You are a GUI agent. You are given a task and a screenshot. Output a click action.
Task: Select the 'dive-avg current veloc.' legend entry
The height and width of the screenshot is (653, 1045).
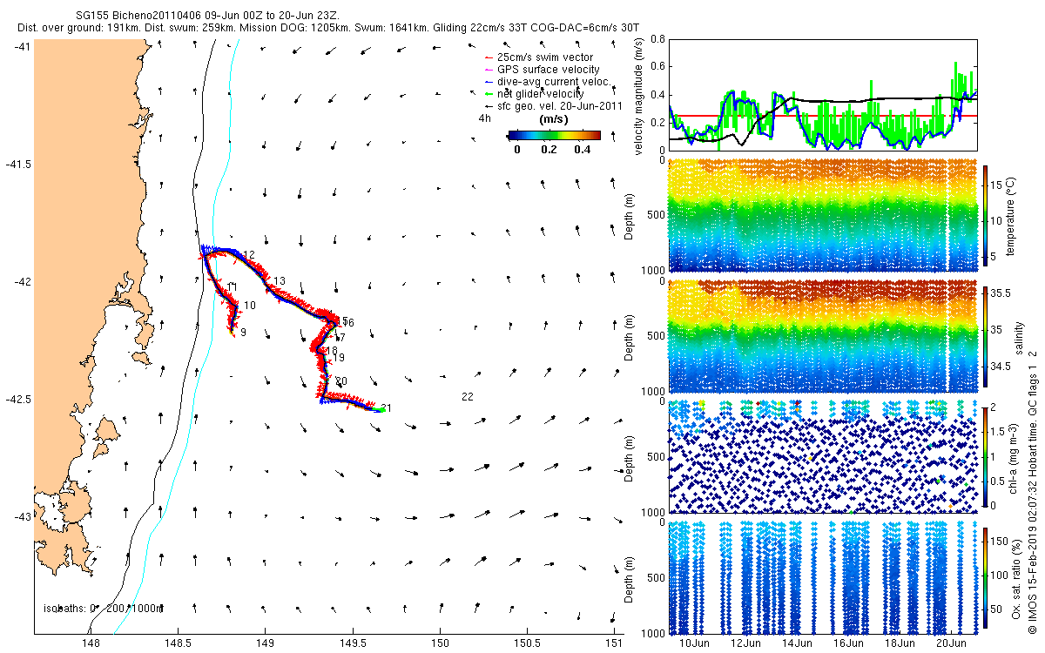click(548, 82)
